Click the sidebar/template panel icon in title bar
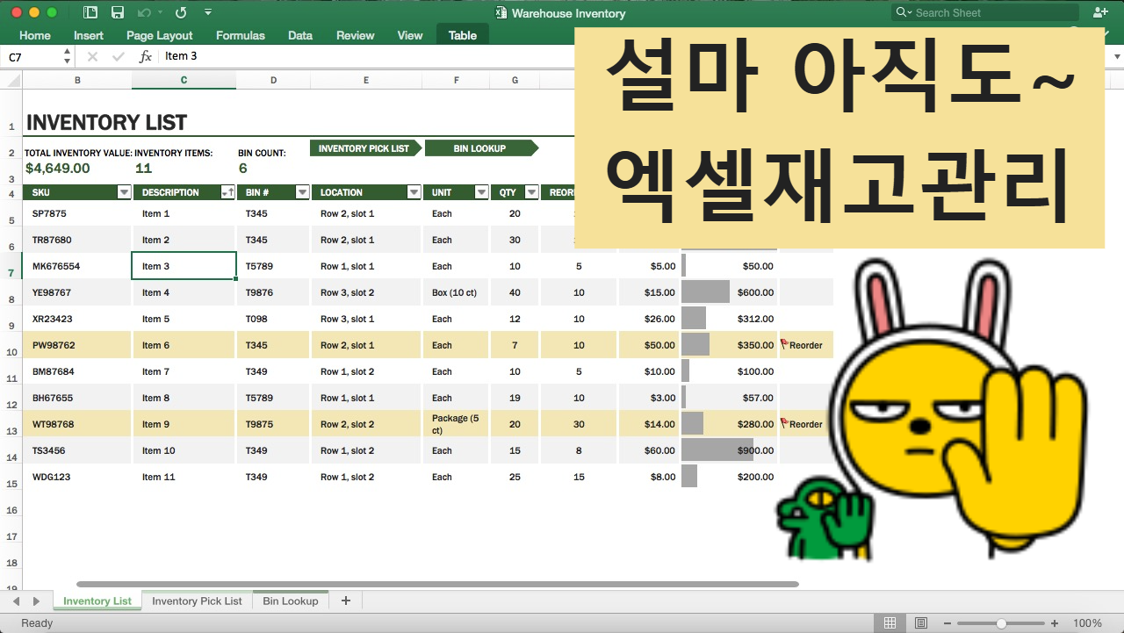Screen dimensions: 1124x633 pos(90,12)
